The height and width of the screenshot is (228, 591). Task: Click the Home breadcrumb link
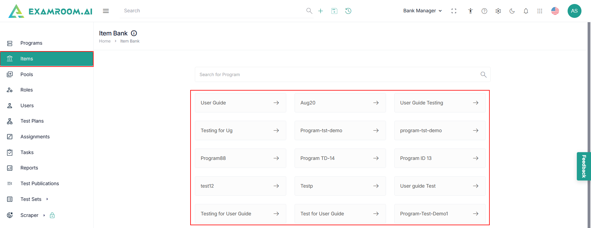[x=105, y=41]
